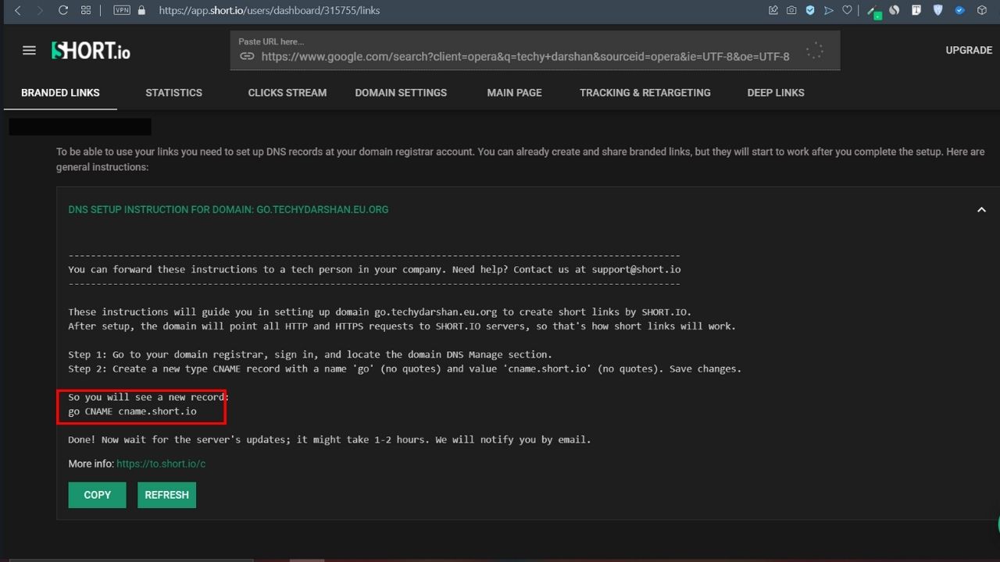Switch to the Deep Links tab
This screenshot has height=562, width=1000.
pos(776,92)
